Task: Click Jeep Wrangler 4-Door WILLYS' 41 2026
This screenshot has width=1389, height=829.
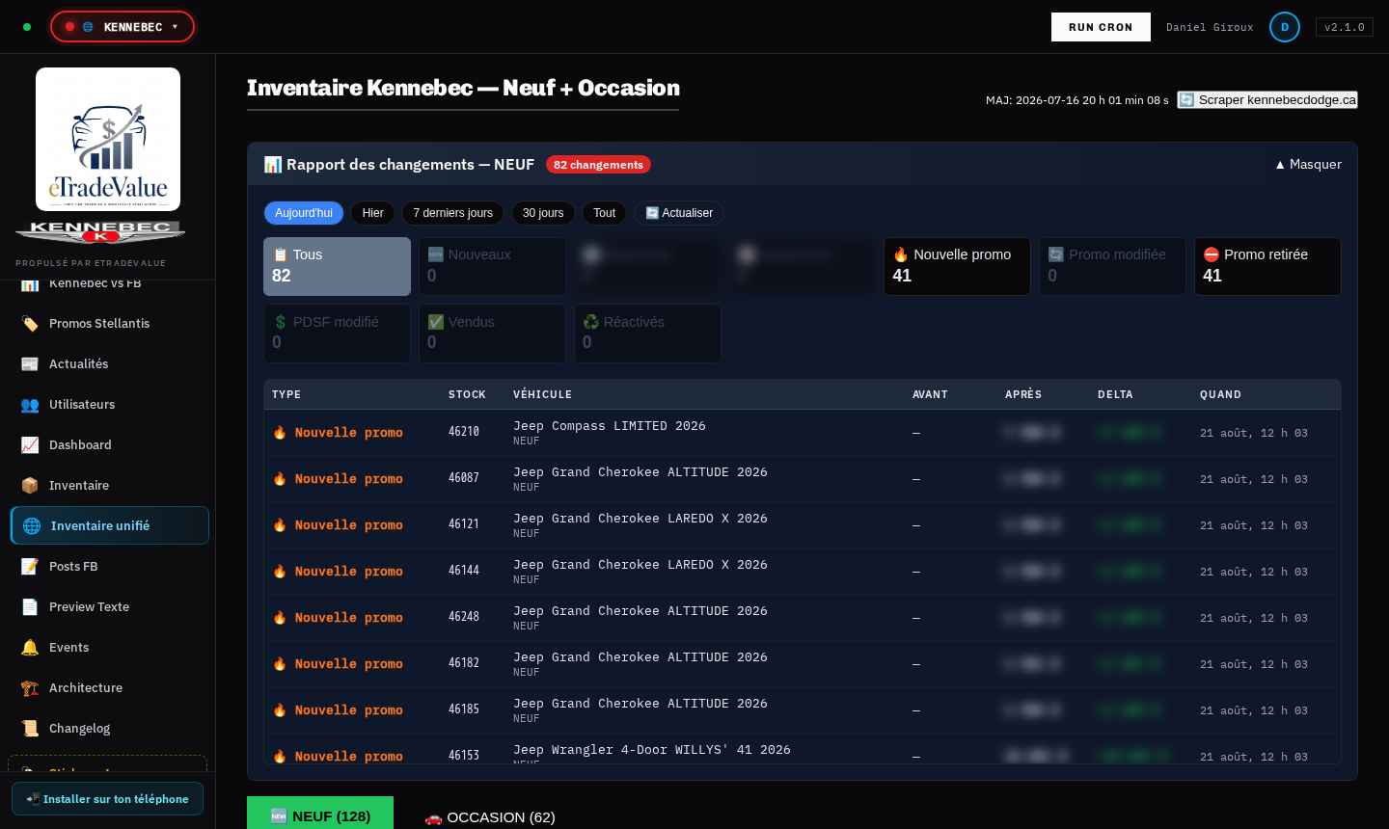Action: pyautogui.click(x=652, y=750)
